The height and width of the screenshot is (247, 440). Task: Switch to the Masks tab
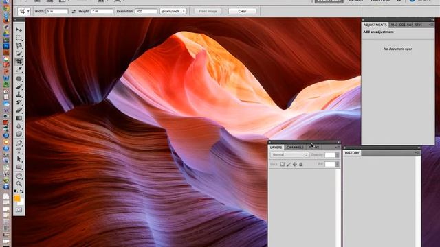point(394,25)
